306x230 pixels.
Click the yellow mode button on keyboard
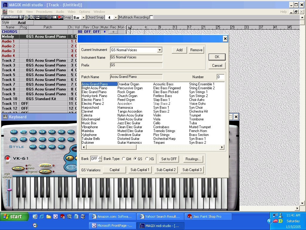tap(18, 168)
